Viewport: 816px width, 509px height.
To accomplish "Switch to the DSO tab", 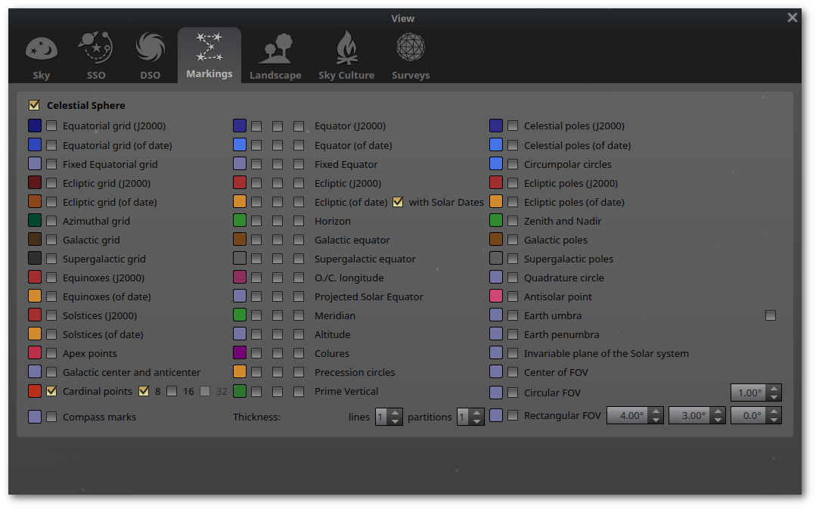I will pos(150,56).
